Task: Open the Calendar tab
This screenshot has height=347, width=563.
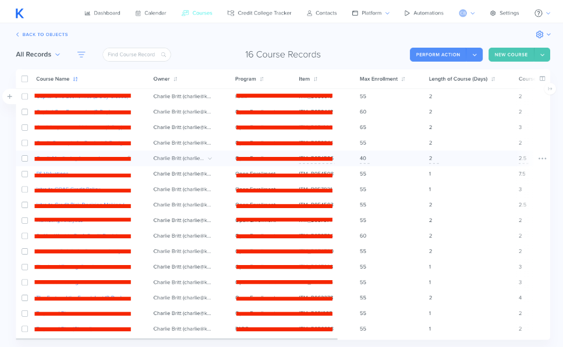Action: click(150, 13)
